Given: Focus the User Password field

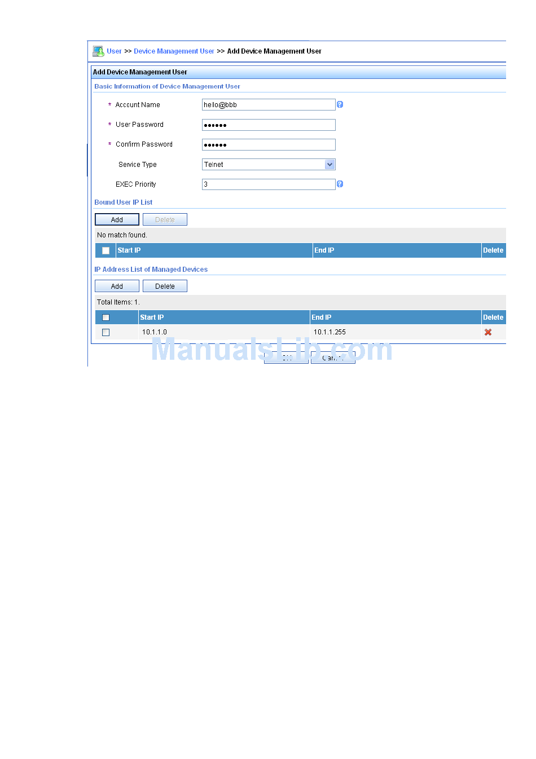Looking at the screenshot, I should pyautogui.click(x=269, y=125).
